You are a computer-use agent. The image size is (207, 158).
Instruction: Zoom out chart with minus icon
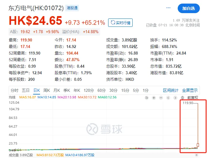coord(161,97)
